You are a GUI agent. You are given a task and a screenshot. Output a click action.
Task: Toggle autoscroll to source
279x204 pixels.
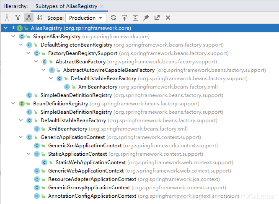(124, 18)
